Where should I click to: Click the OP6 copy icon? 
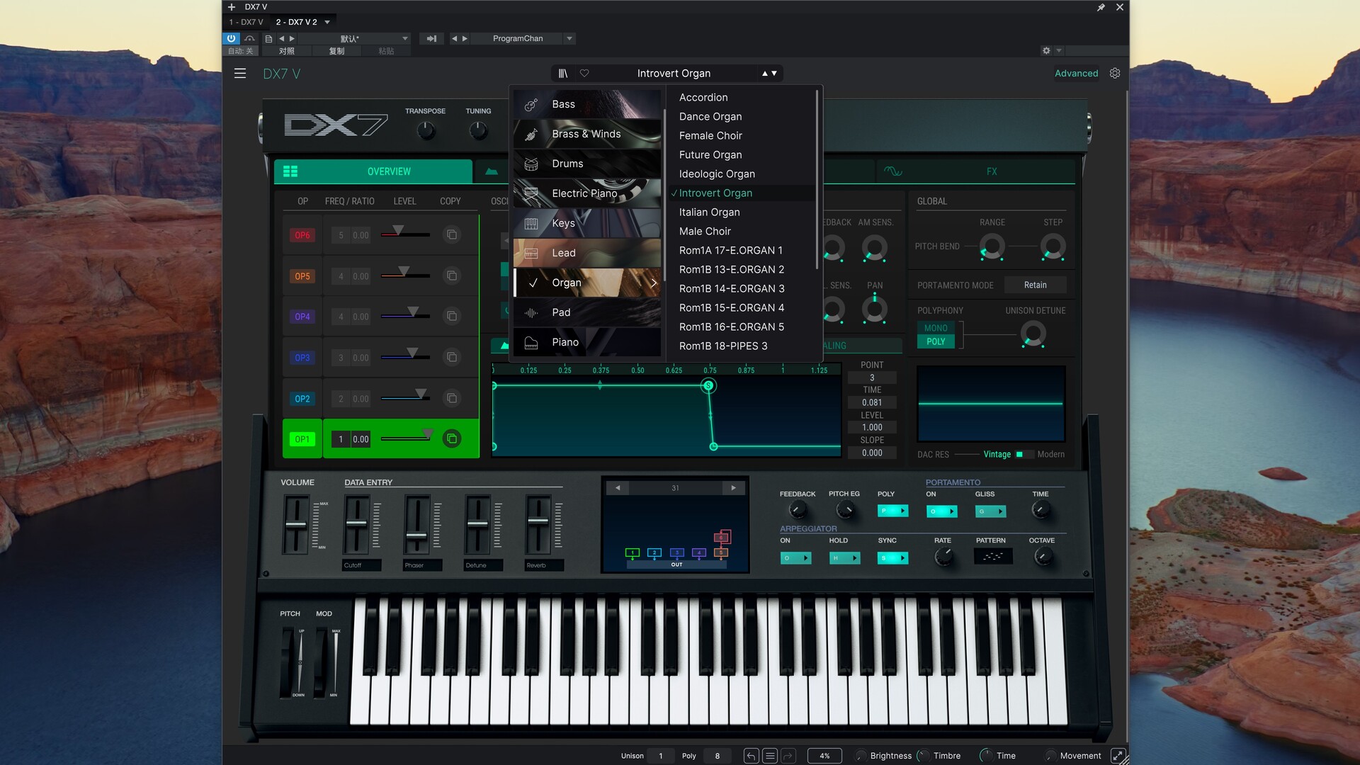coord(452,235)
